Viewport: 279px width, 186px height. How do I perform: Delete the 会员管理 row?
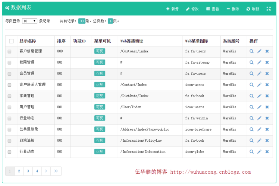pos(267,74)
